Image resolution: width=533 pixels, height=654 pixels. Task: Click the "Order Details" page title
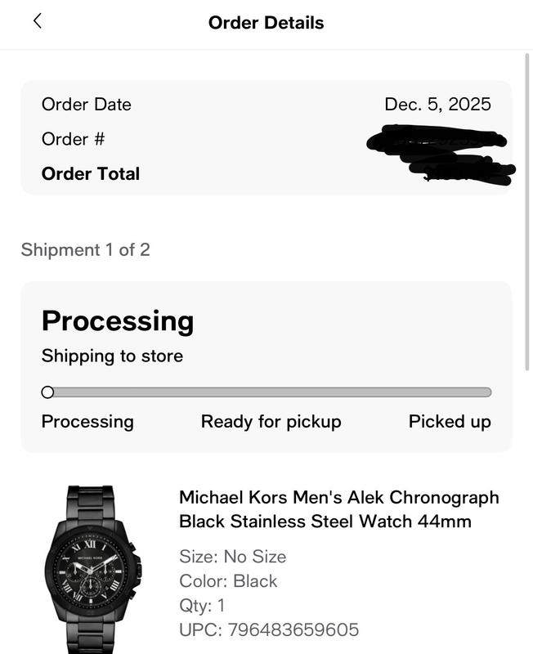click(x=266, y=23)
